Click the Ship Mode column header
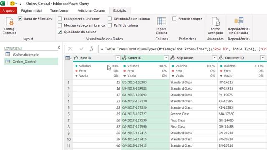This screenshot has width=267, height=150. pyautogui.click(x=194, y=58)
